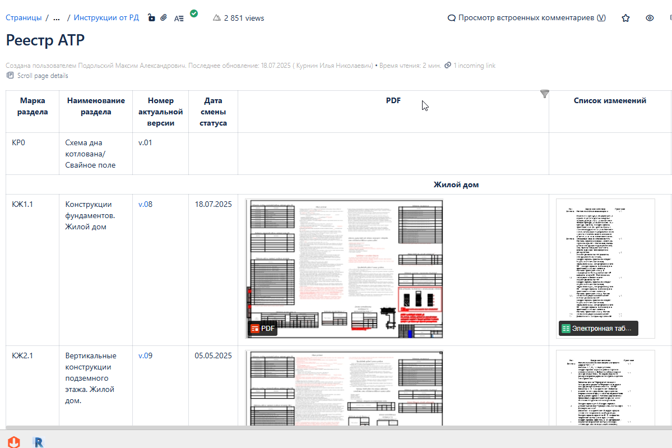This screenshot has height=448, width=672.
Task: Click the КЖ1.1 cell
Action: click(33, 270)
